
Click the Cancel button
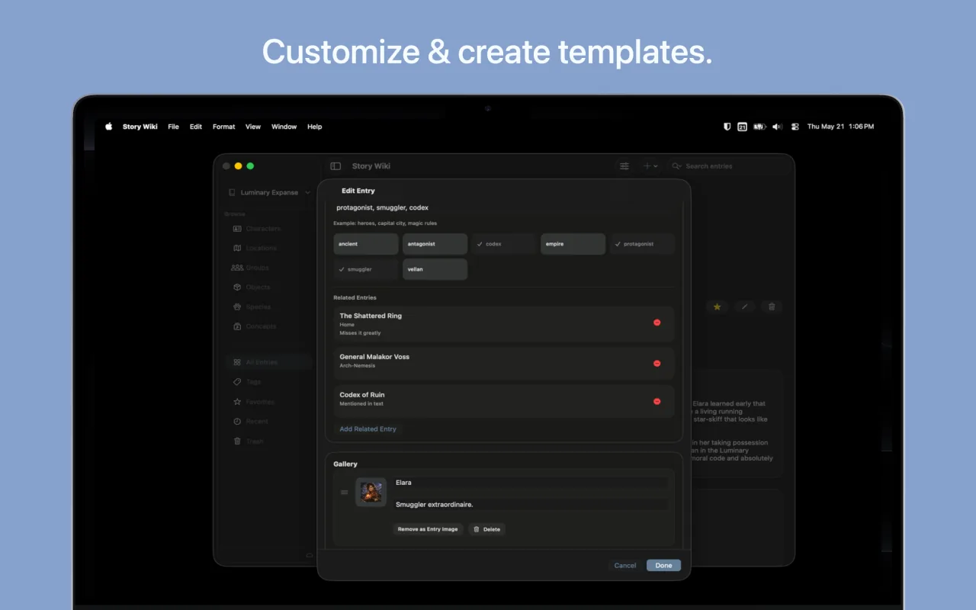[625, 566]
